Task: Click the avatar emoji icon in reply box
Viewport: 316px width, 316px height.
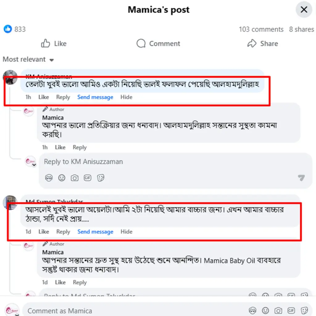Action: (x=49, y=178)
